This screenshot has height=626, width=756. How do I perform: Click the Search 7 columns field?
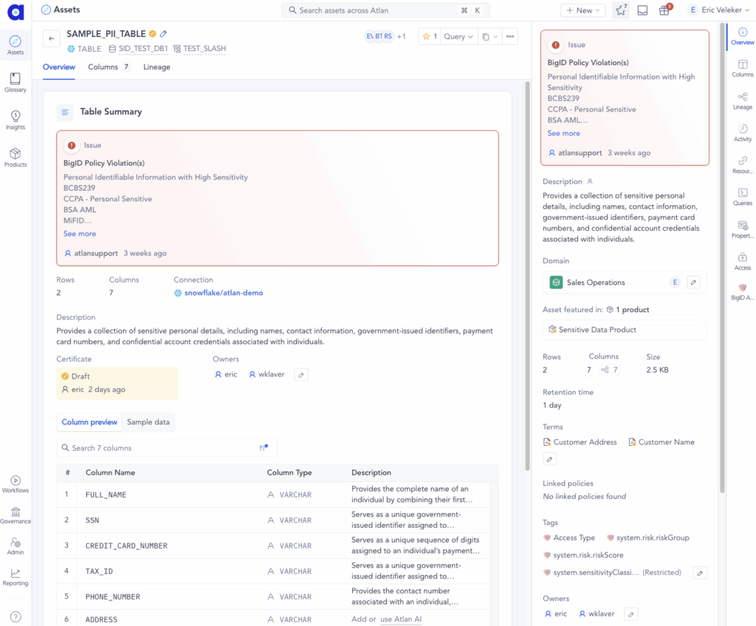162,448
